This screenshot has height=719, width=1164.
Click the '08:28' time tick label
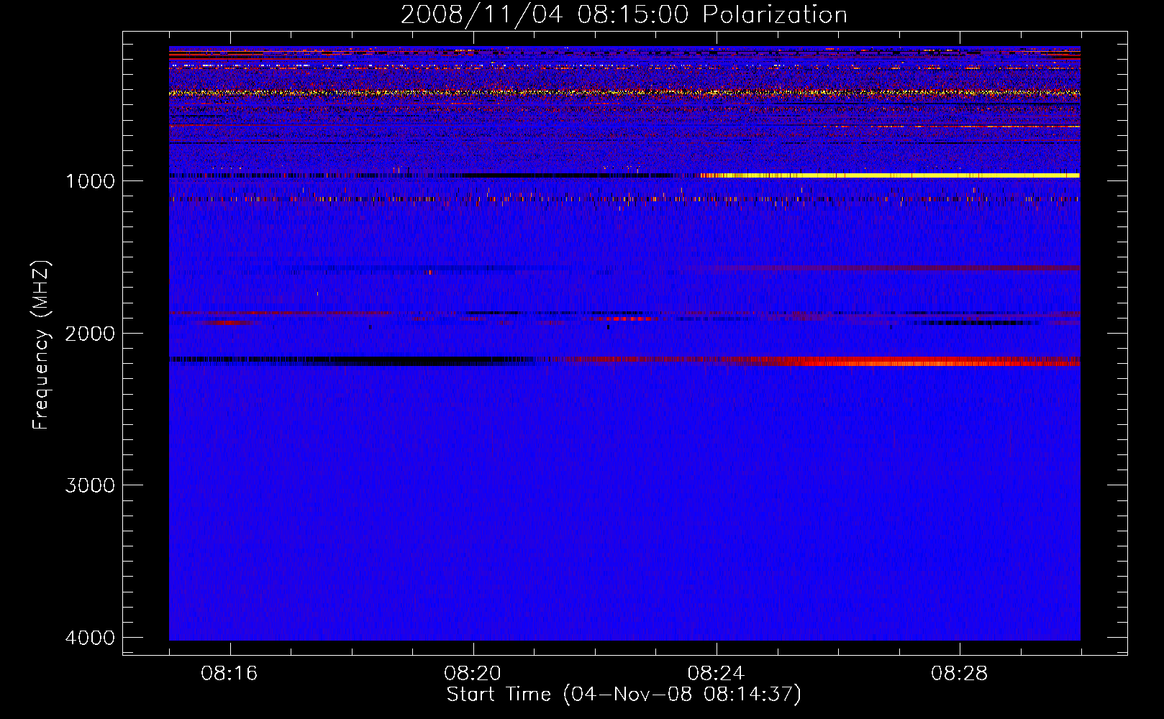tap(959, 674)
